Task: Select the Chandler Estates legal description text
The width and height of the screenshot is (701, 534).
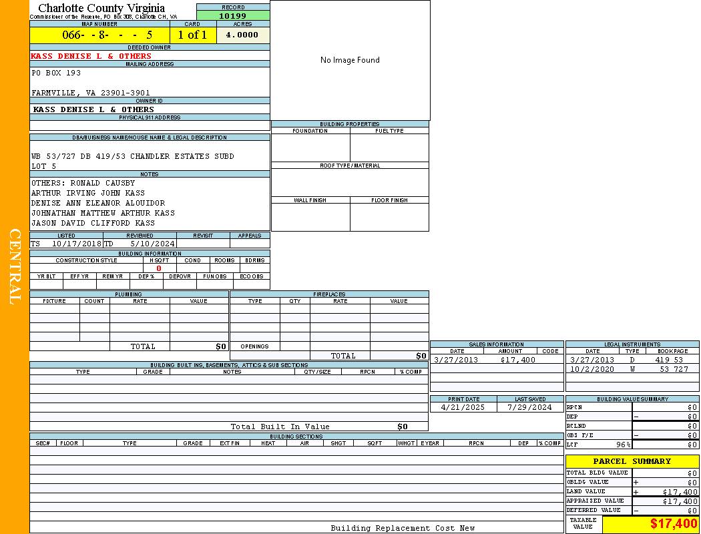Action: [133, 156]
